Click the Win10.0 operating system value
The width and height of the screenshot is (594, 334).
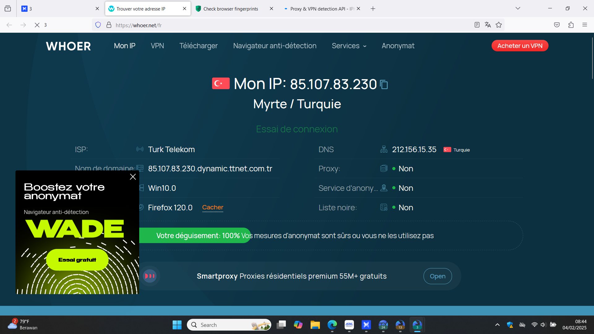[x=162, y=188]
